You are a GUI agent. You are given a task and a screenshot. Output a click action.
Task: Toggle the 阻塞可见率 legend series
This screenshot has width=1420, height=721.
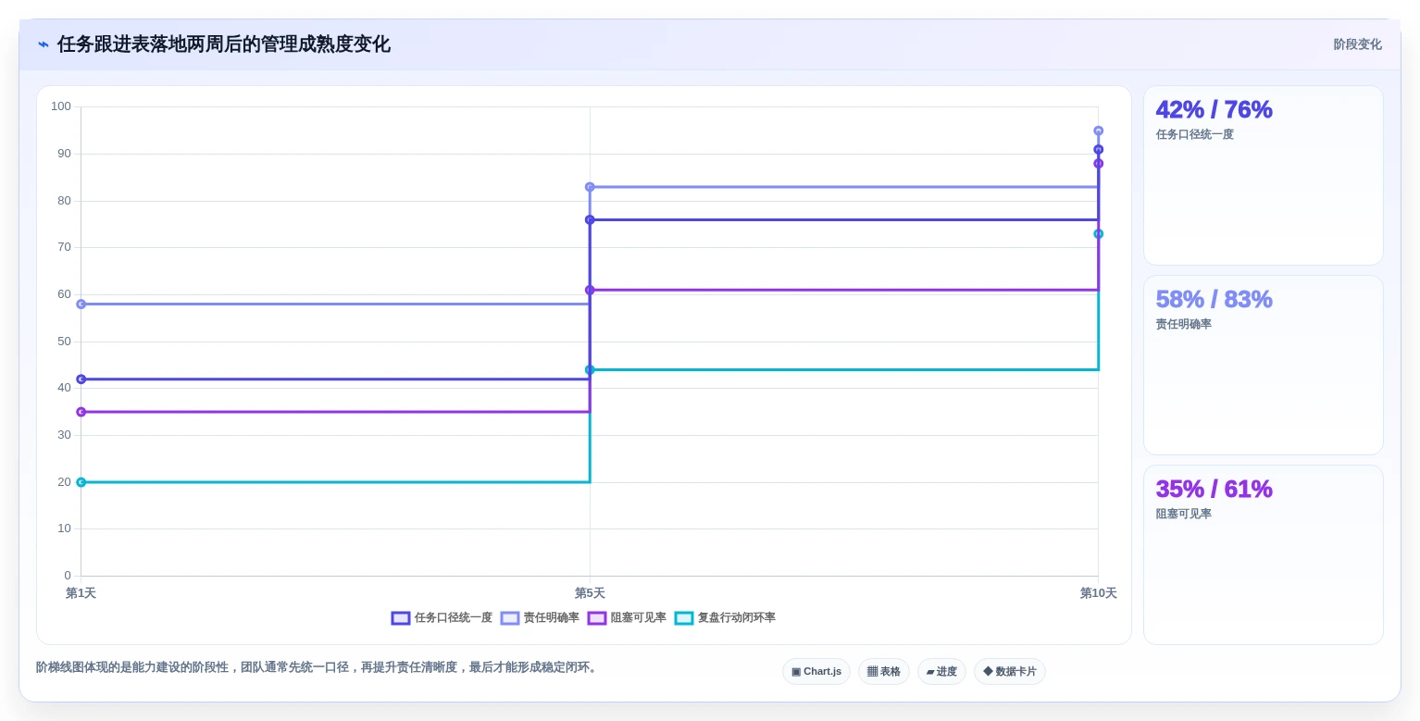tap(627, 617)
